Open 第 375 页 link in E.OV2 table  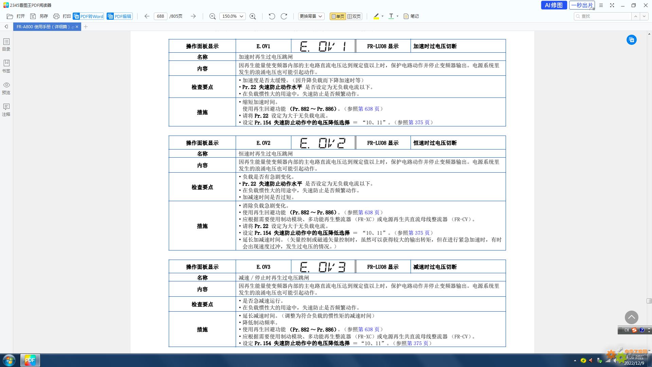click(x=419, y=233)
